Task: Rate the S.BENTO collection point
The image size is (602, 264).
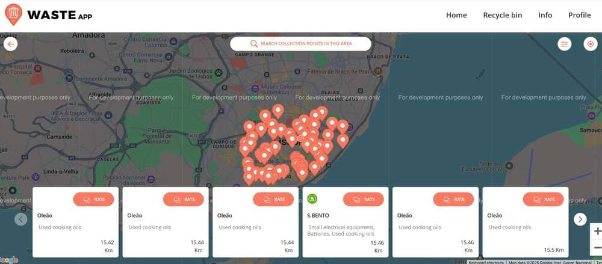Action: click(363, 199)
